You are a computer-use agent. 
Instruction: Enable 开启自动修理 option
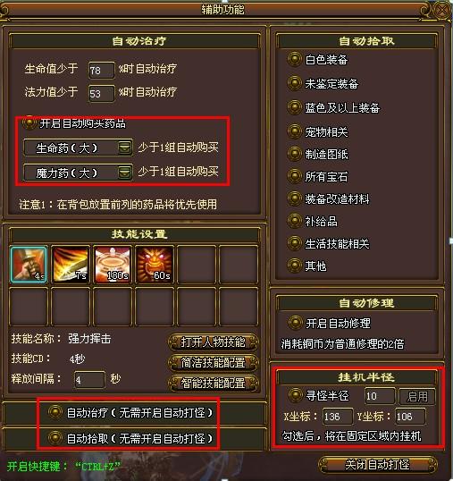pyautogui.click(x=295, y=323)
